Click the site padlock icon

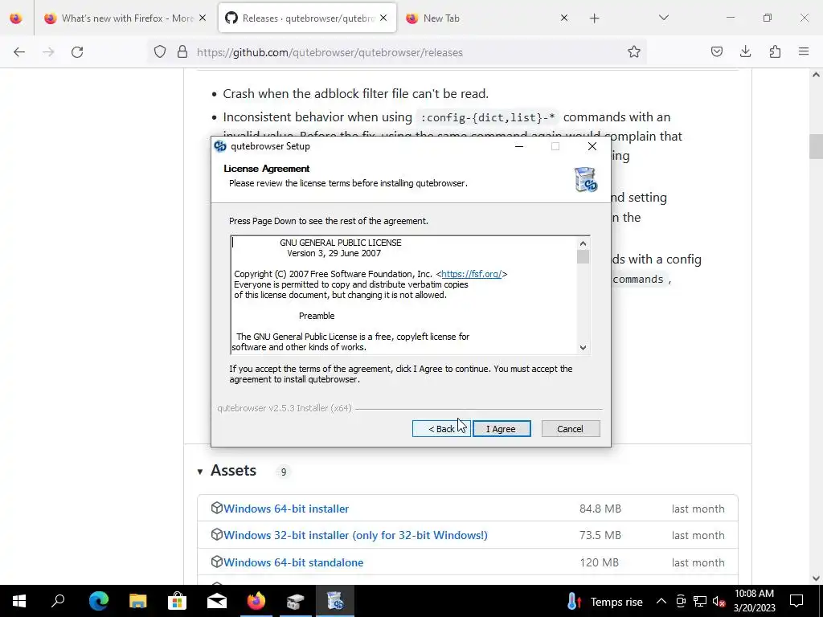click(x=182, y=52)
